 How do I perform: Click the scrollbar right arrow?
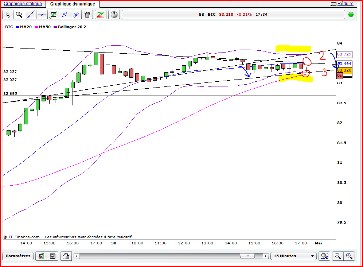[x=266, y=256]
